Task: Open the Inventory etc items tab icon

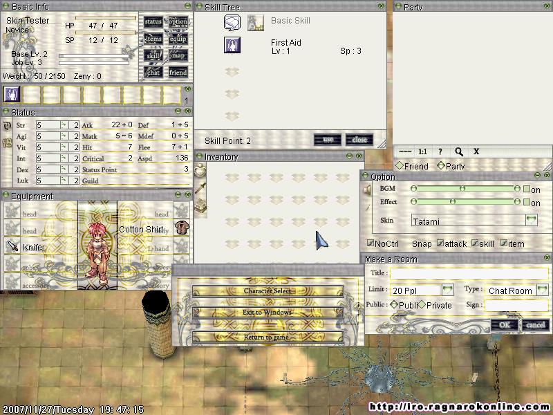Action: pos(200,205)
